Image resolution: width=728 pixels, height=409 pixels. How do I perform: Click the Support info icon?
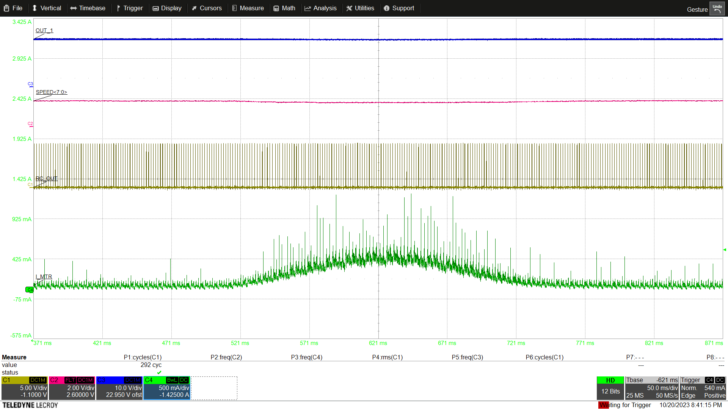[386, 8]
